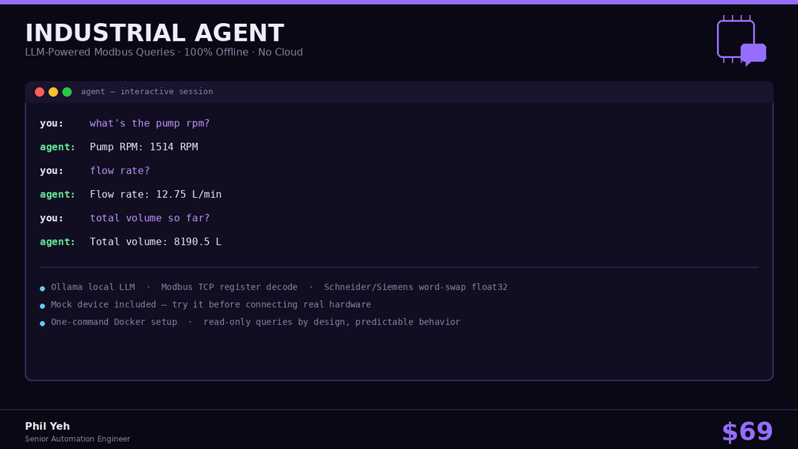Click the yellow minimize dot in terminal
Viewport: 798px width, 449px height.
click(53, 92)
